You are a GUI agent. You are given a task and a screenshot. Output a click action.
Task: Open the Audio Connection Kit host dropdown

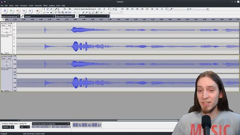10,16
